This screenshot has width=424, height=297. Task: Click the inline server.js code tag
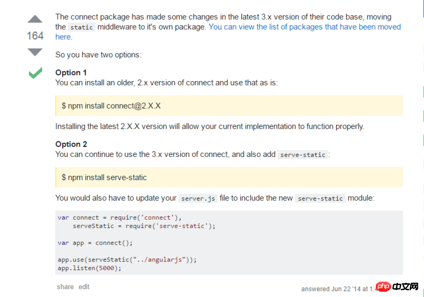198,198
